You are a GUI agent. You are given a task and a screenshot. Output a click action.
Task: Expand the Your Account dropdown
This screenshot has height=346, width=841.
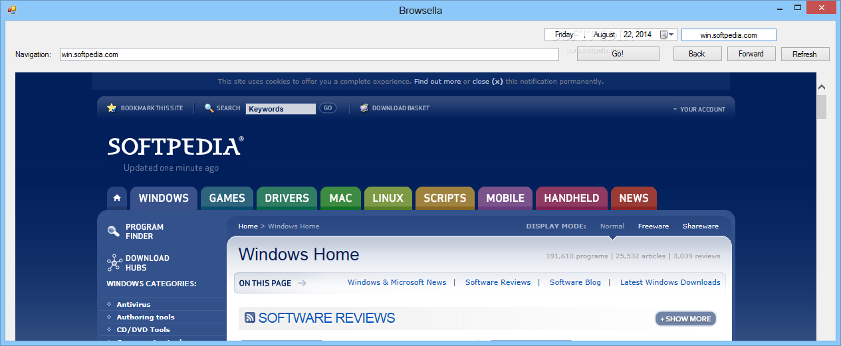pos(699,109)
